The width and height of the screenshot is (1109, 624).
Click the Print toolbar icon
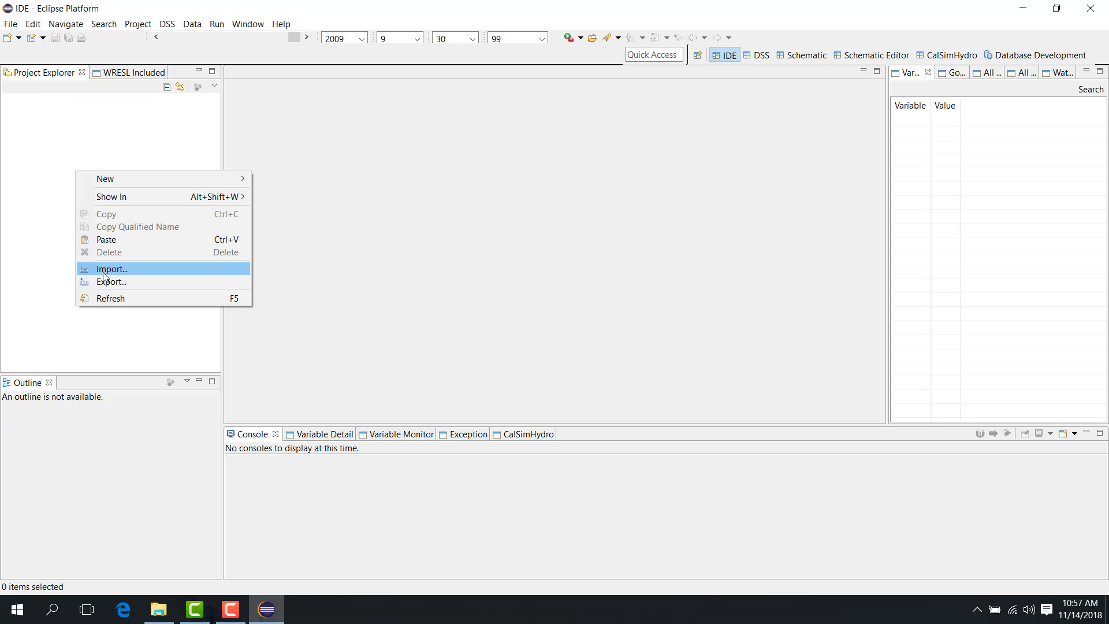pos(81,38)
